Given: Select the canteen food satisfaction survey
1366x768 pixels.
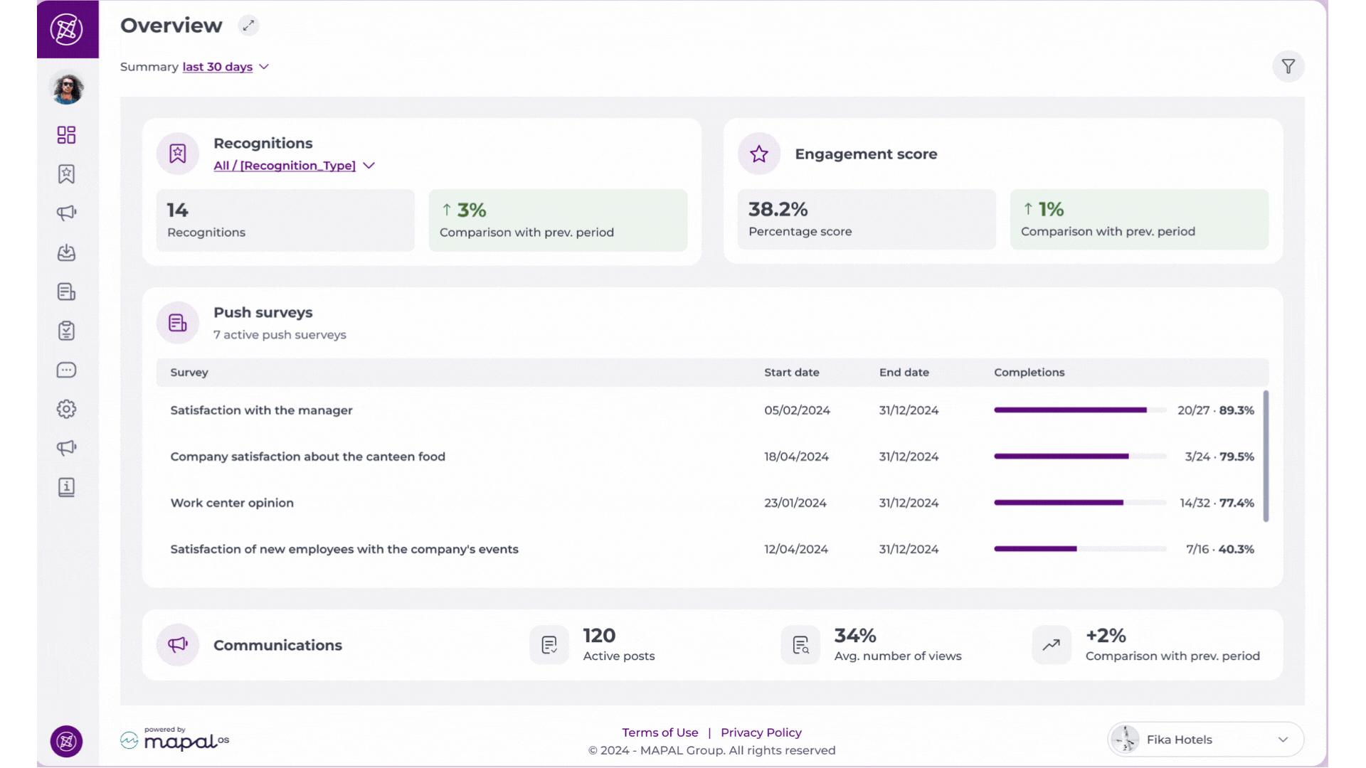Looking at the screenshot, I should (x=307, y=457).
